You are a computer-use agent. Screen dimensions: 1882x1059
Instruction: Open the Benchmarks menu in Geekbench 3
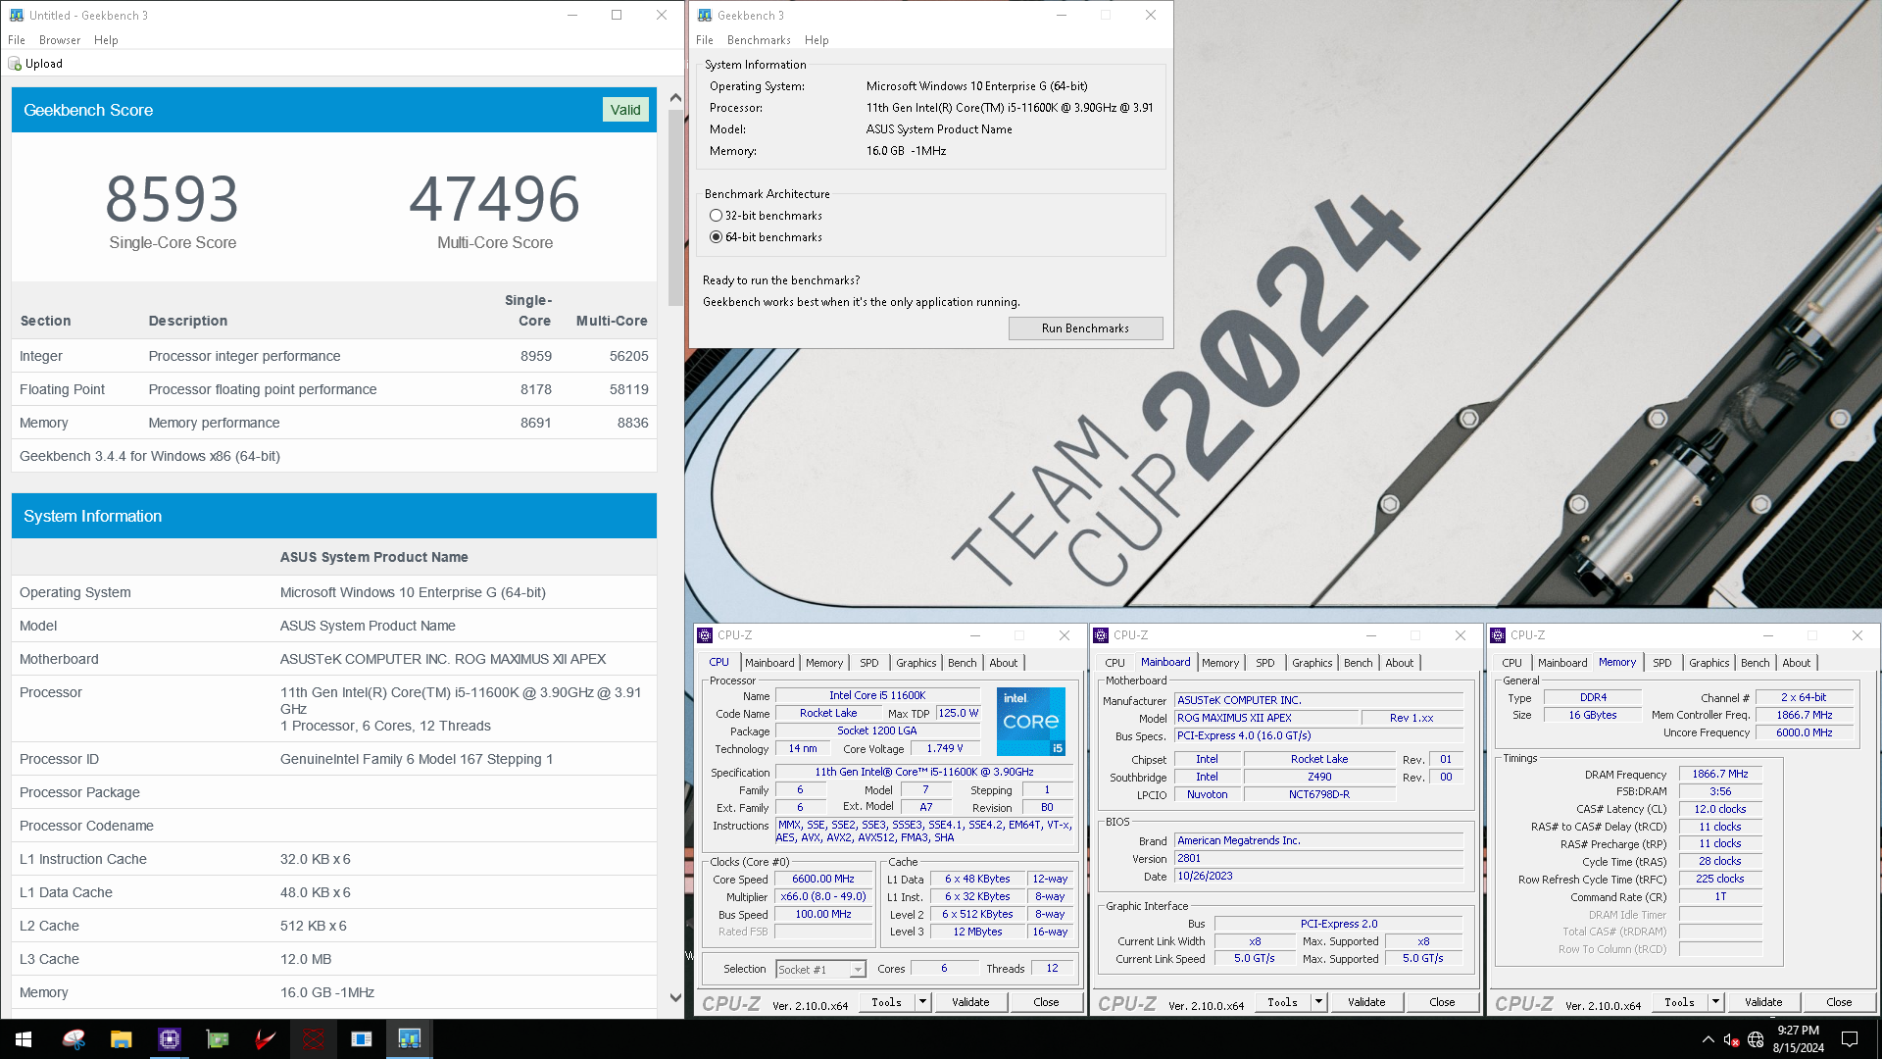point(759,40)
